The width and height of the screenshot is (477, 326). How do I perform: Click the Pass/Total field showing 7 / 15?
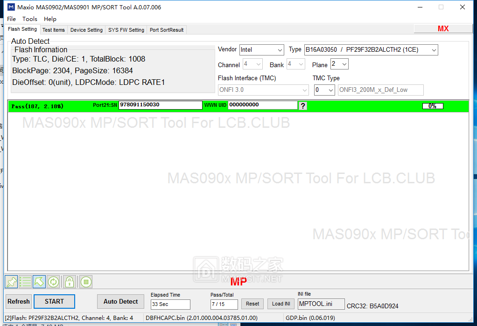pyautogui.click(x=224, y=305)
